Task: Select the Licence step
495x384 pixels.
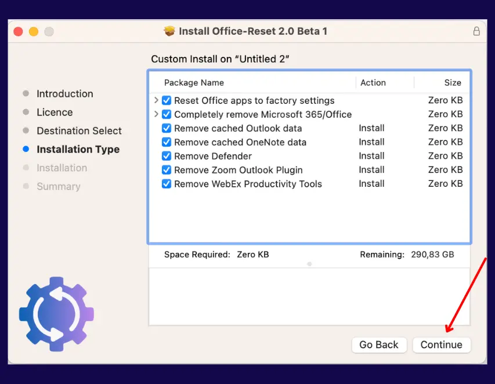Action: click(x=55, y=112)
